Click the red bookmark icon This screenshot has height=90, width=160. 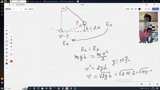coord(147,5)
